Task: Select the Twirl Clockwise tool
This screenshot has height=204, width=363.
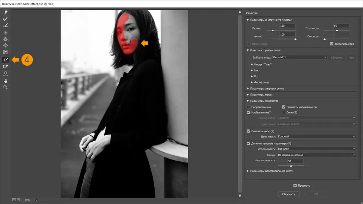Action: [5, 33]
